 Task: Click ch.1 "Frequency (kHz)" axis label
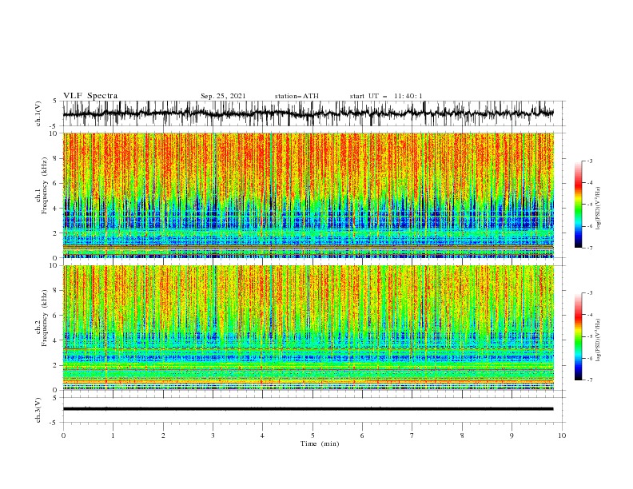pyautogui.click(x=45, y=185)
